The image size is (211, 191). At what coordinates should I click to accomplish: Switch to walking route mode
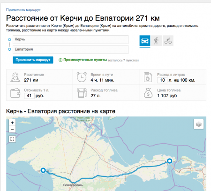(156, 41)
